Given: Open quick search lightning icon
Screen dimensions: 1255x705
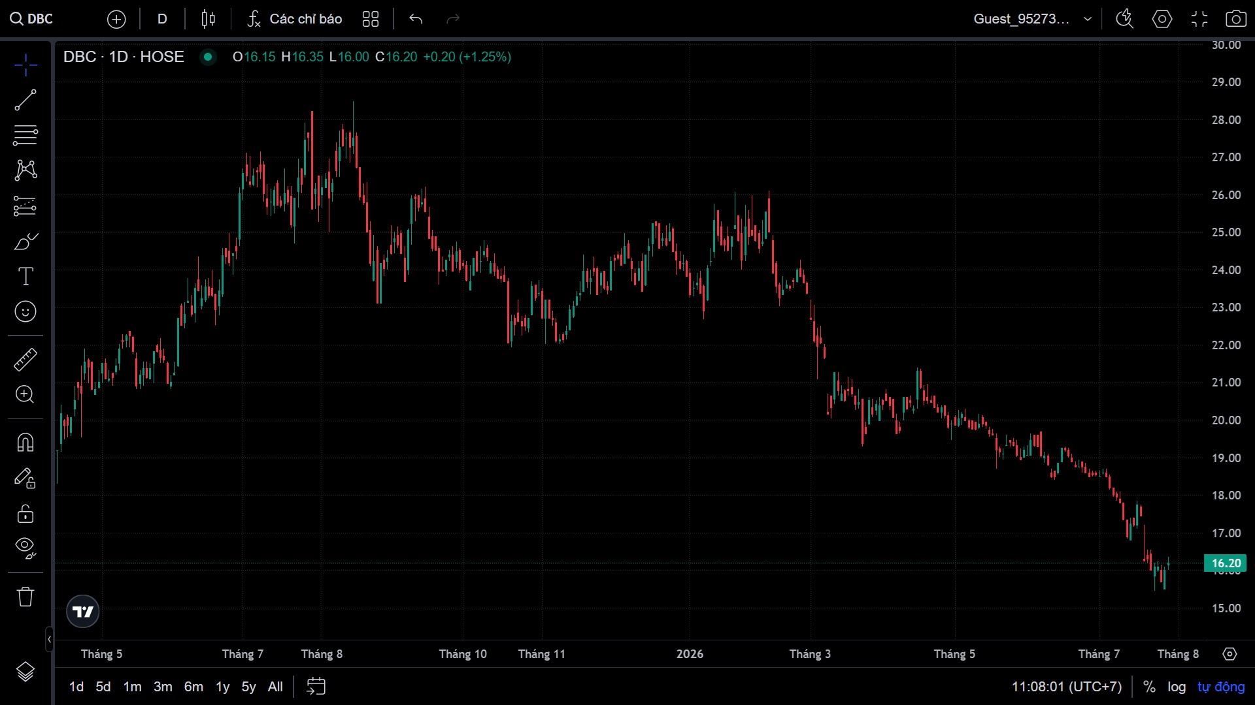Looking at the screenshot, I should click(x=1124, y=19).
